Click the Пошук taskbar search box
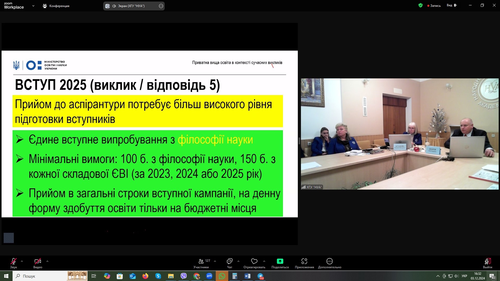Screen dimensions: 500x281 tap(39, 276)
